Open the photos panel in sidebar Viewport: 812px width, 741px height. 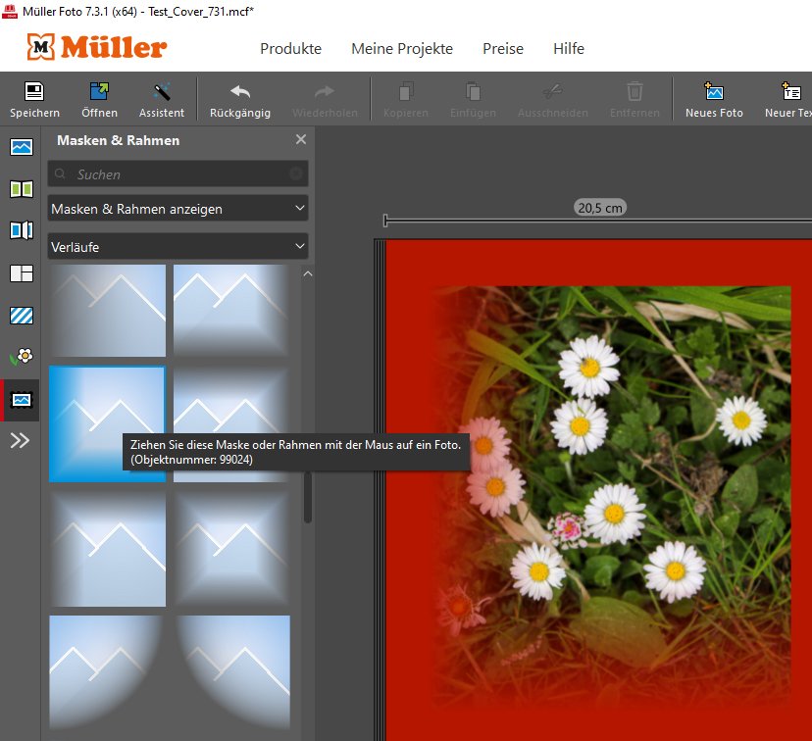coord(21,147)
